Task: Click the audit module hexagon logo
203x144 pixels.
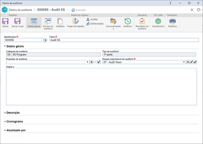Action: pos(5,10)
